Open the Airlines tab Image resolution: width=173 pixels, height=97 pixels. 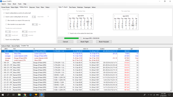94,7
